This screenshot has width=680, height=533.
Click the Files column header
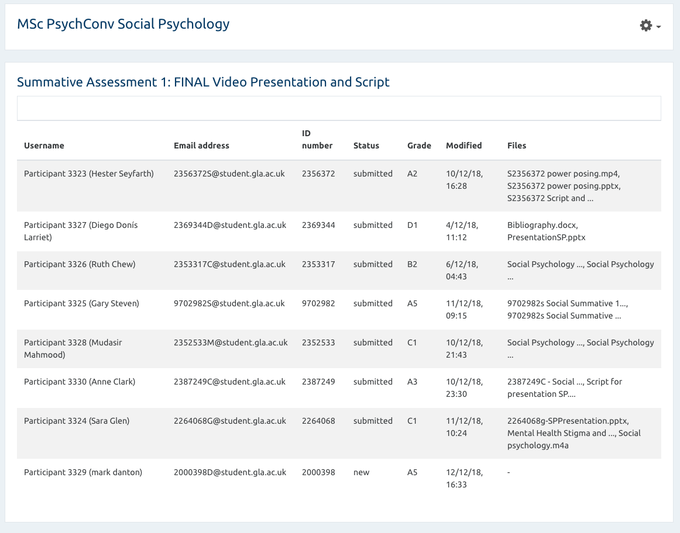point(517,146)
